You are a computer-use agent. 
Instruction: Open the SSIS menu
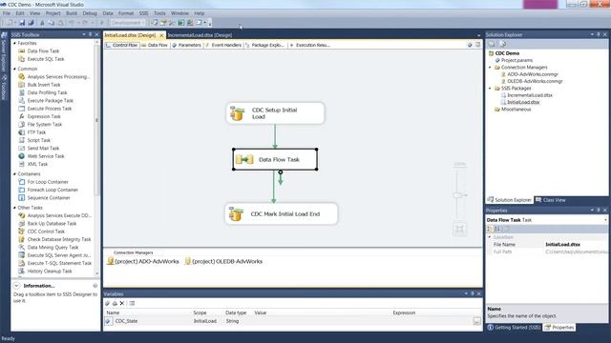click(x=144, y=13)
